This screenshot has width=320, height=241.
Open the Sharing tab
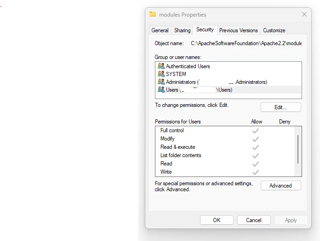182,30
